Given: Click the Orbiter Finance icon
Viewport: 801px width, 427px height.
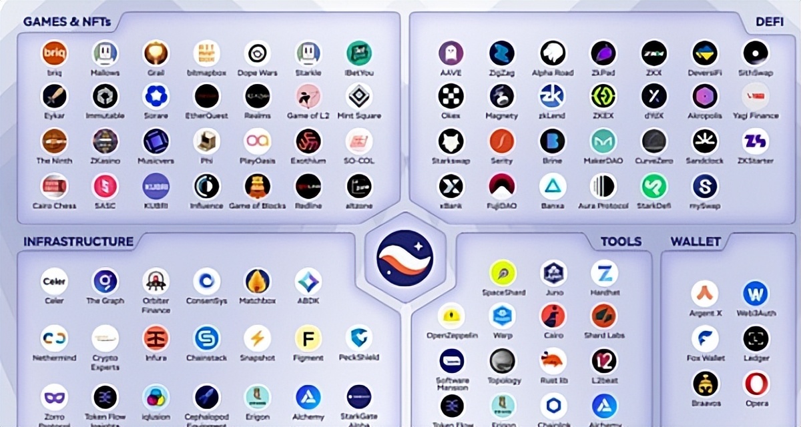Looking at the screenshot, I should [x=156, y=282].
